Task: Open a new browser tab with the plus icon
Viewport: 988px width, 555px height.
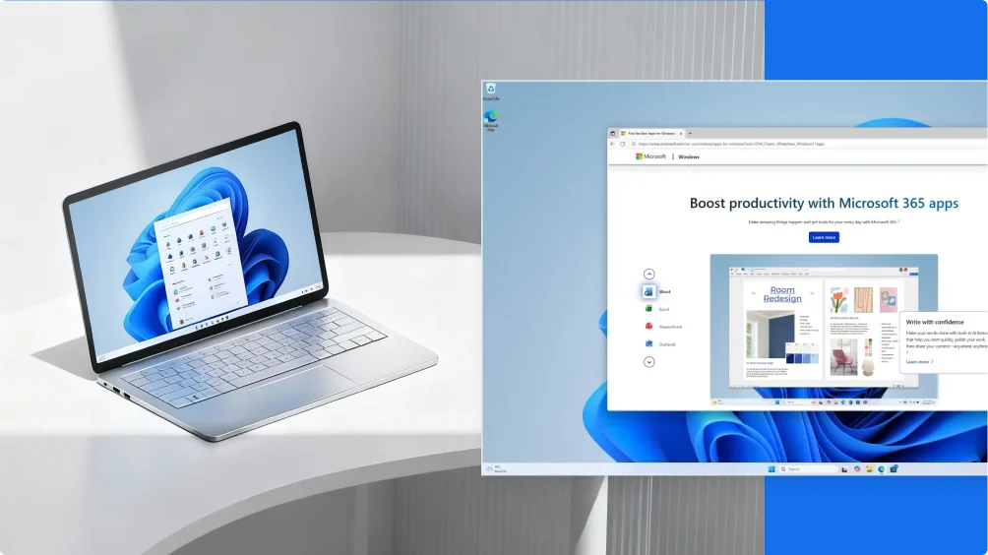Action: (x=690, y=134)
